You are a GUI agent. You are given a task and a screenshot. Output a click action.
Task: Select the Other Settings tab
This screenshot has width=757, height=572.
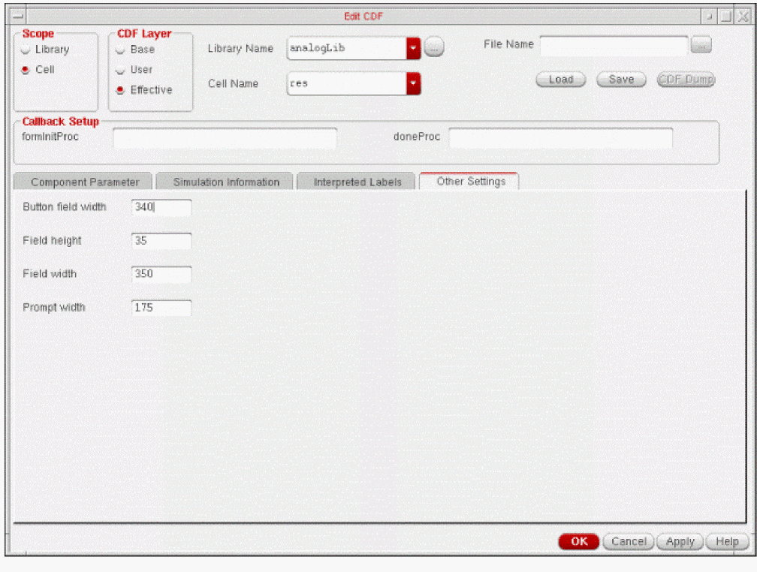pos(470,182)
